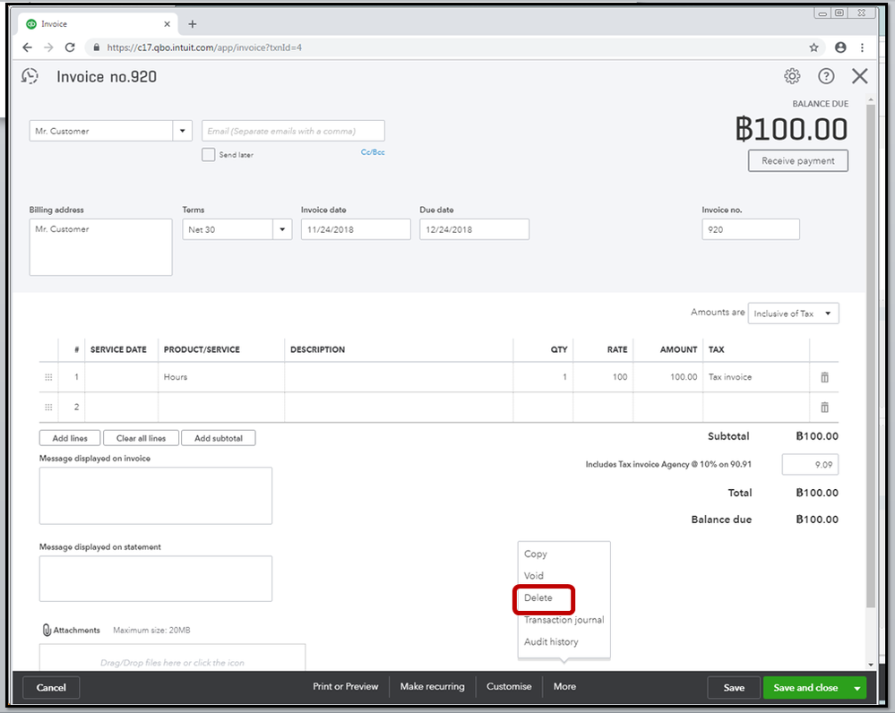The height and width of the screenshot is (713, 895).
Task: Go back to the previous browser page
Action: (x=28, y=47)
